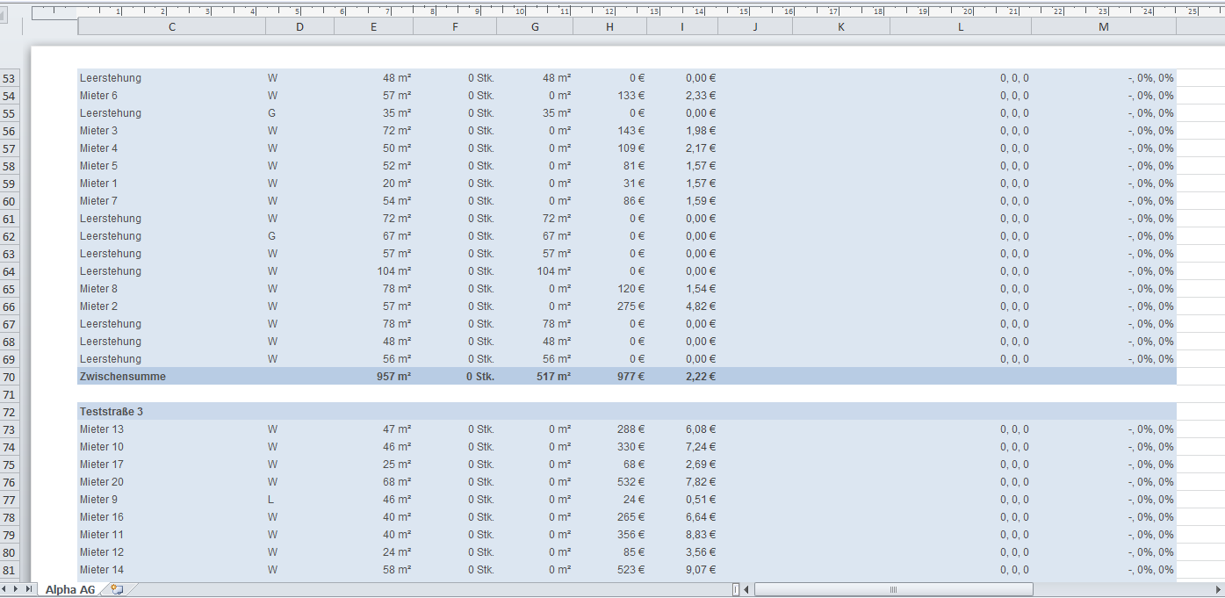Click the tab split handle beside scrollbar
This screenshot has height=598, width=1225.
pos(736,589)
